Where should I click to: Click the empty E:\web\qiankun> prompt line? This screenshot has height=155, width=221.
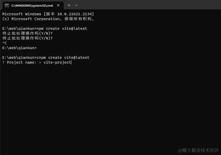point(19,48)
